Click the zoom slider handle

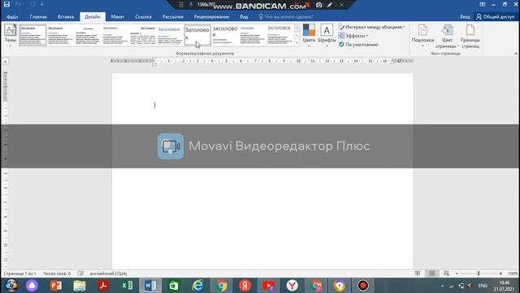click(x=479, y=273)
